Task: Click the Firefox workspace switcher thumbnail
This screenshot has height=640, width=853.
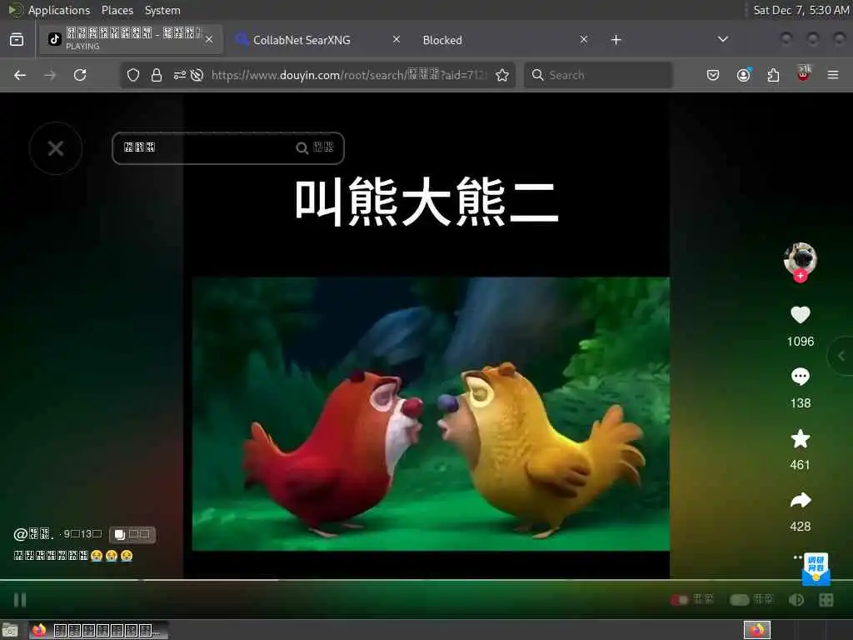Action: click(756, 630)
